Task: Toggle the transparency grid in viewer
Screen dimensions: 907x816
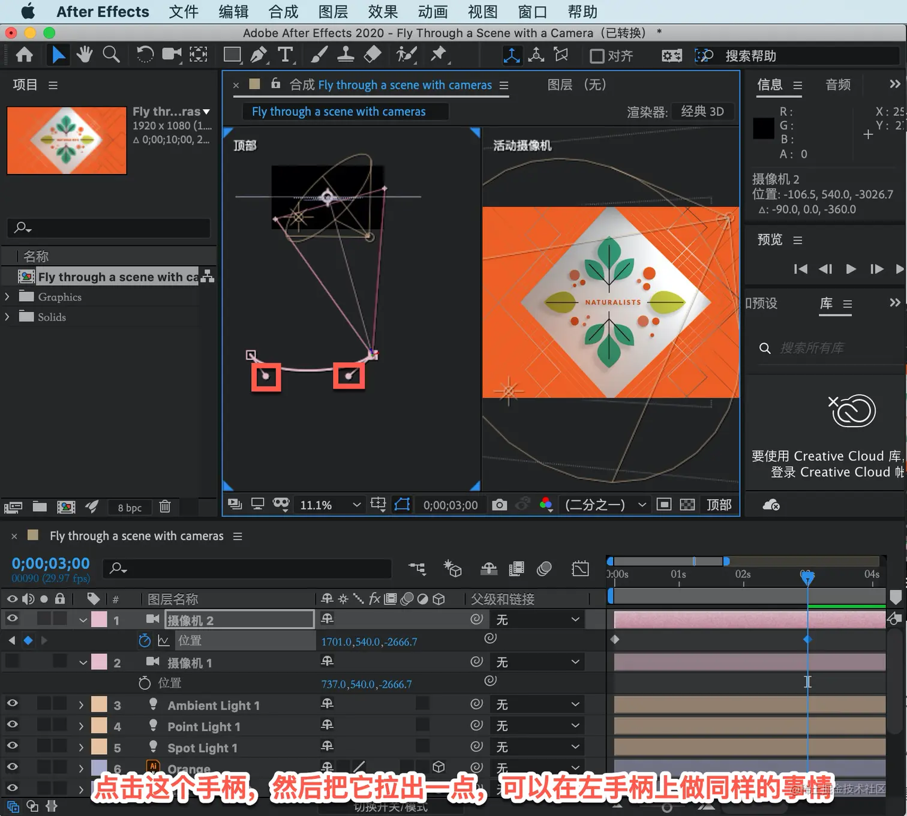Action: tap(687, 505)
